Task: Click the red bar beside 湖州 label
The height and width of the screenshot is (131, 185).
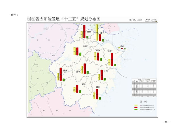Action: point(84,31)
